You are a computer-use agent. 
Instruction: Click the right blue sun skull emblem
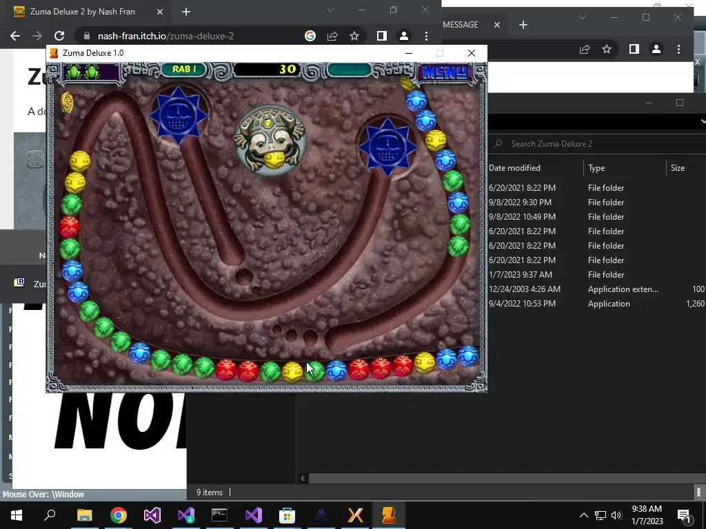tap(387, 147)
